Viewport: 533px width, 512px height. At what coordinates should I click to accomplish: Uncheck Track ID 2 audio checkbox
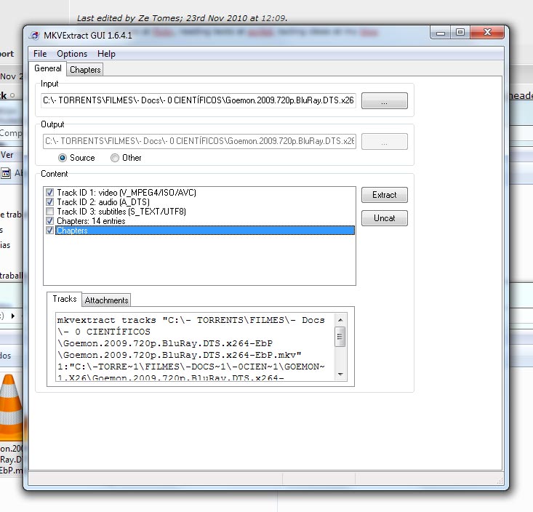click(x=49, y=202)
